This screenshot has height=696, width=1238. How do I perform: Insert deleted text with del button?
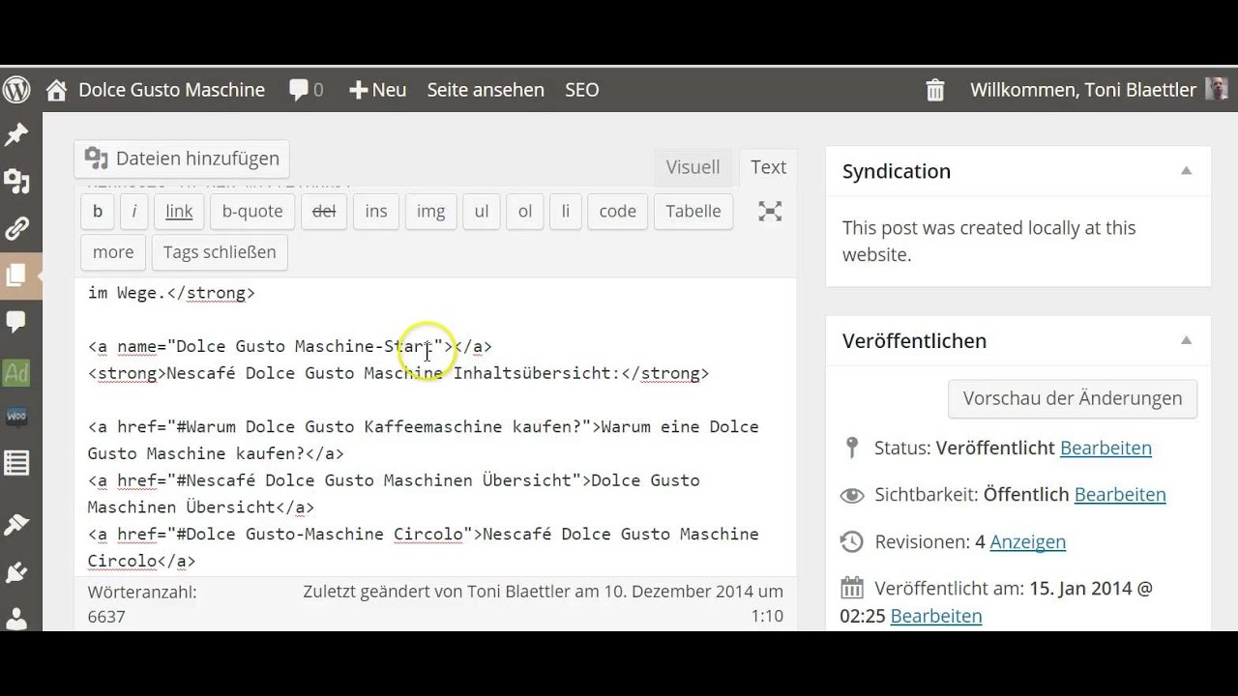click(x=324, y=211)
